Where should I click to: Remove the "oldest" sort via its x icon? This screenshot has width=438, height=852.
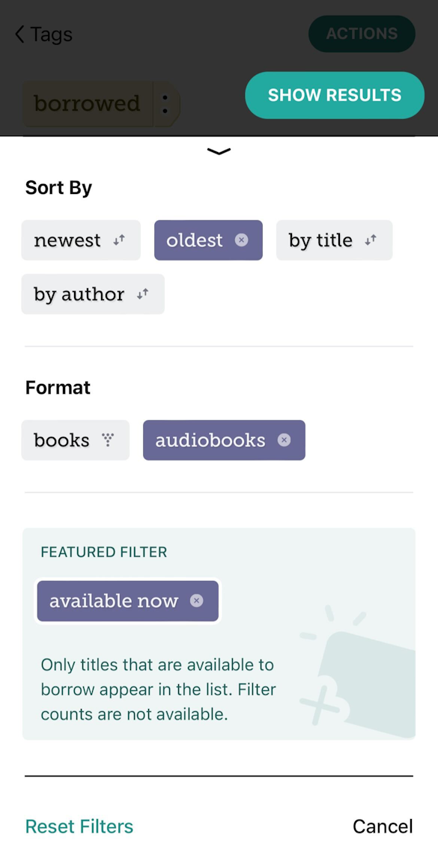coord(241,240)
